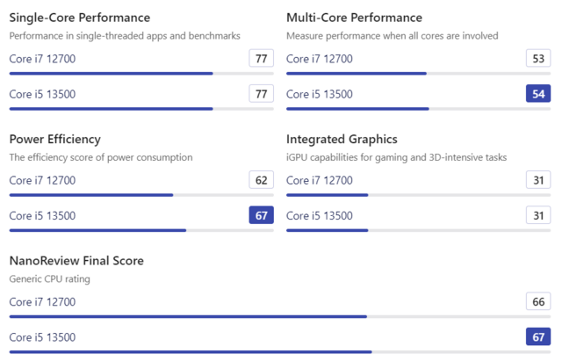Image resolution: width=562 pixels, height=361 pixels.
Task: Click Core i7 12700 power efficiency score 62
Action: [261, 180]
